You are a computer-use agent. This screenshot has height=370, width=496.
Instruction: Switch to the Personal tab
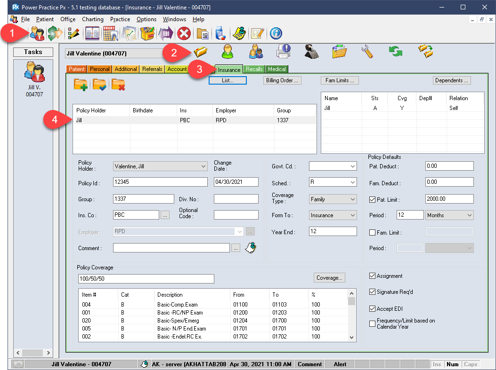tap(100, 69)
